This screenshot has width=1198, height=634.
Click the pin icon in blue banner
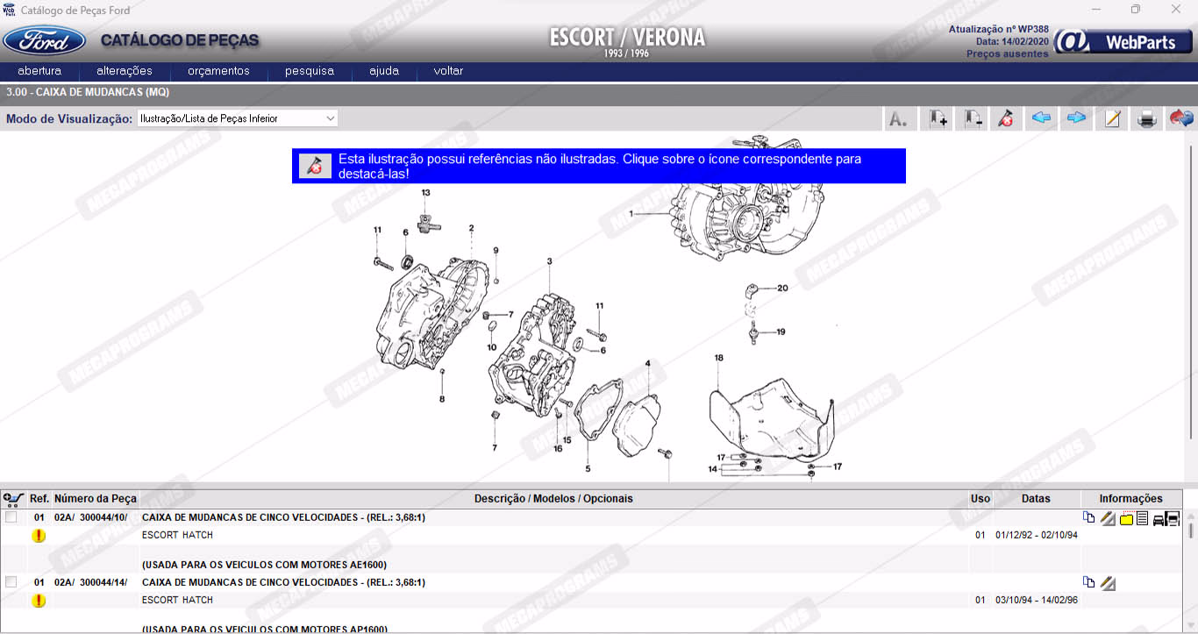click(315, 166)
